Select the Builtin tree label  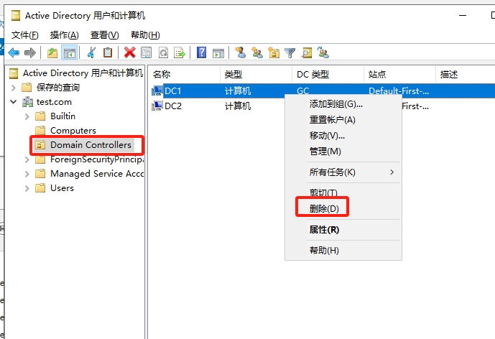(63, 116)
